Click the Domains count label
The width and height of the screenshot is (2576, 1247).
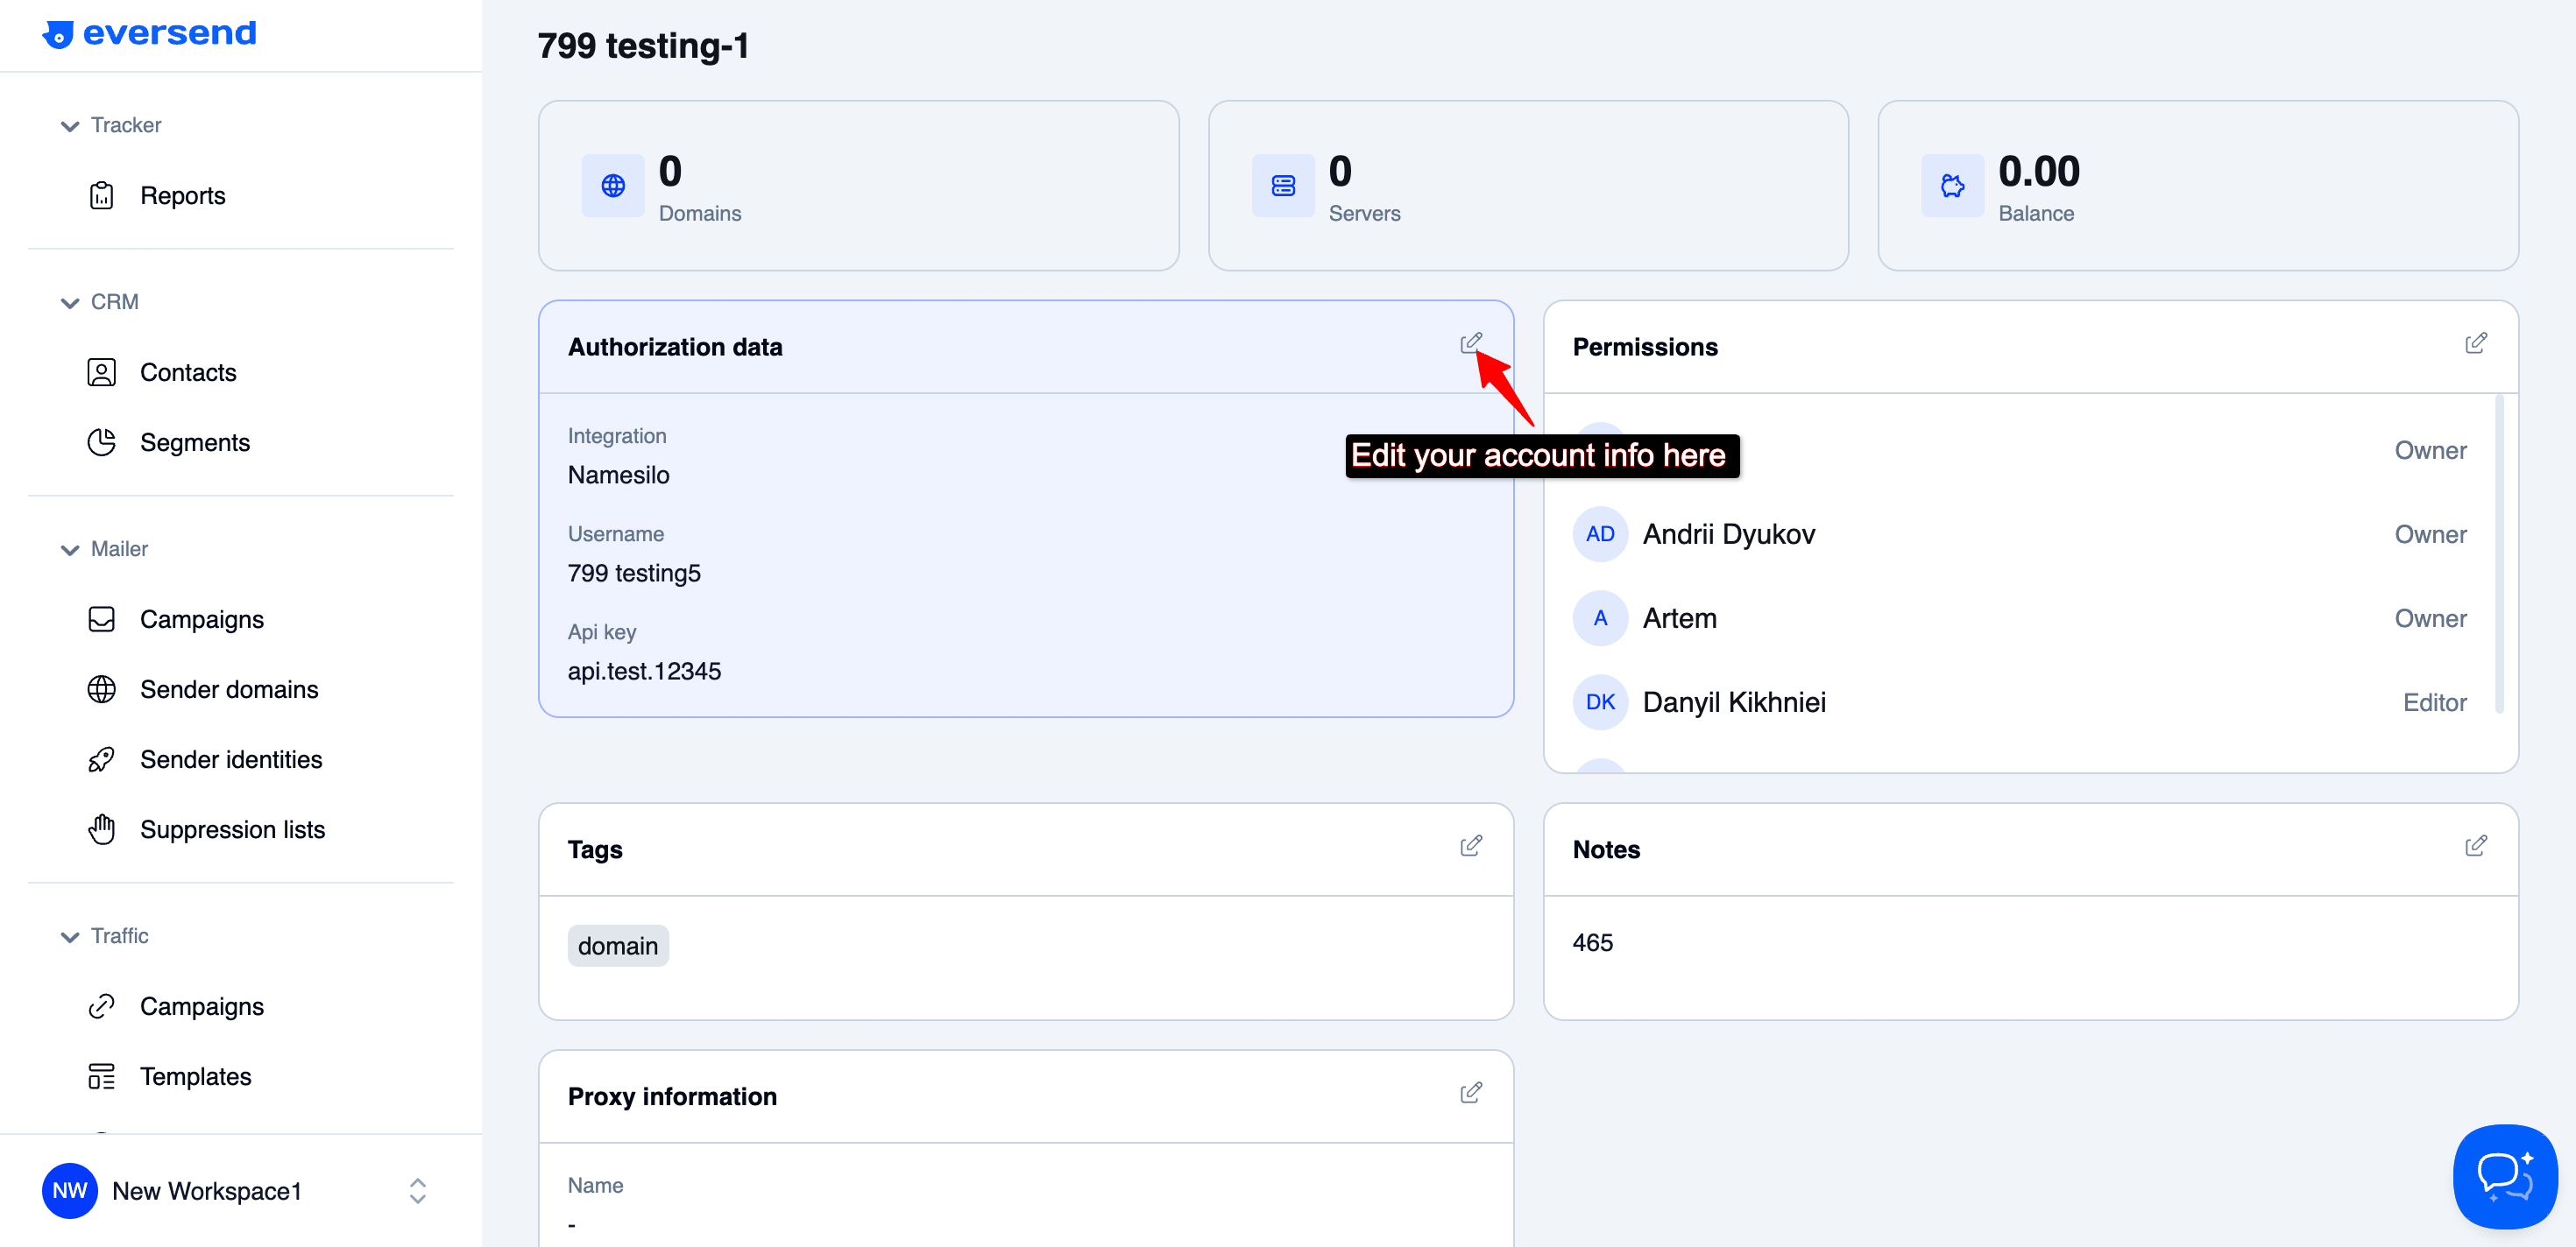pyautogui.click(x=700, y=214)
